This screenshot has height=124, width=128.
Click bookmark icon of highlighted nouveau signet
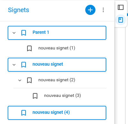pos(24,65)
